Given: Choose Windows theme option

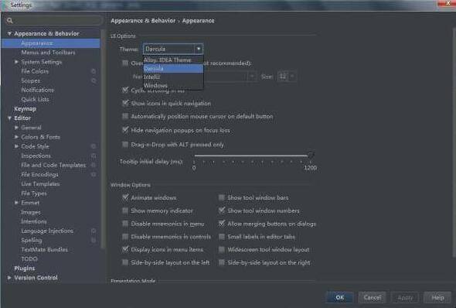Looking at the screenshot, I should 173,85.
